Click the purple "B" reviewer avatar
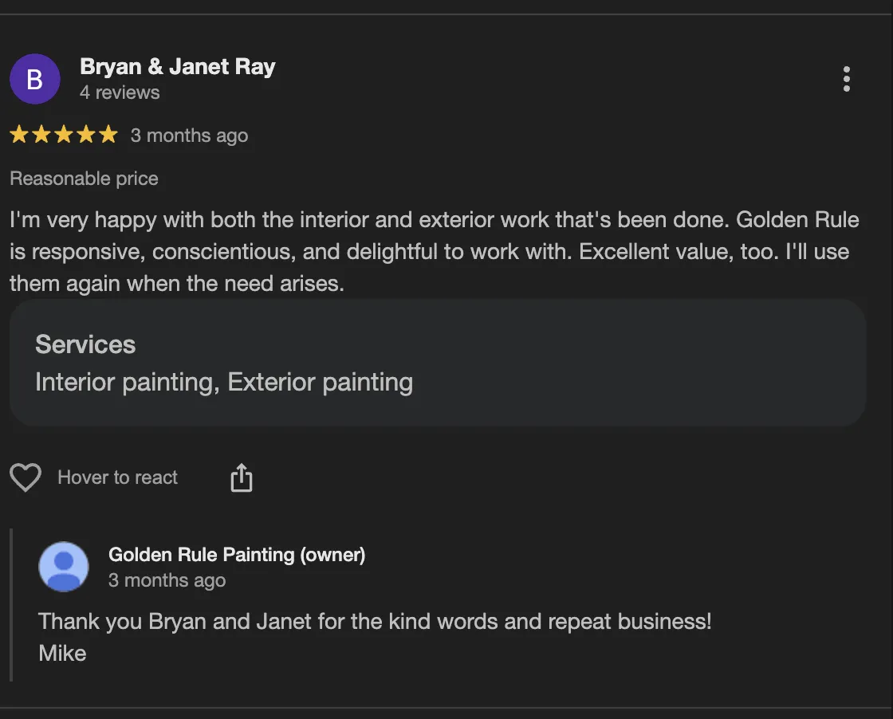Image resolution: width=893 pixels, height=719 pixels. point(35,79)
